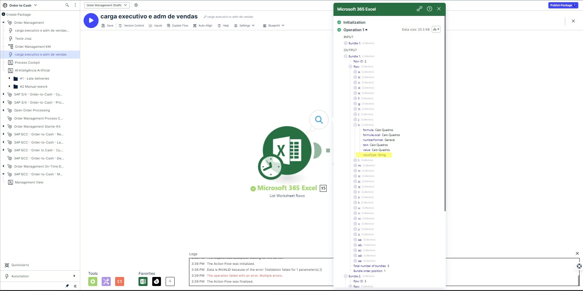Click the magnifier bubble above the Excel module

[x=319, y=119]
